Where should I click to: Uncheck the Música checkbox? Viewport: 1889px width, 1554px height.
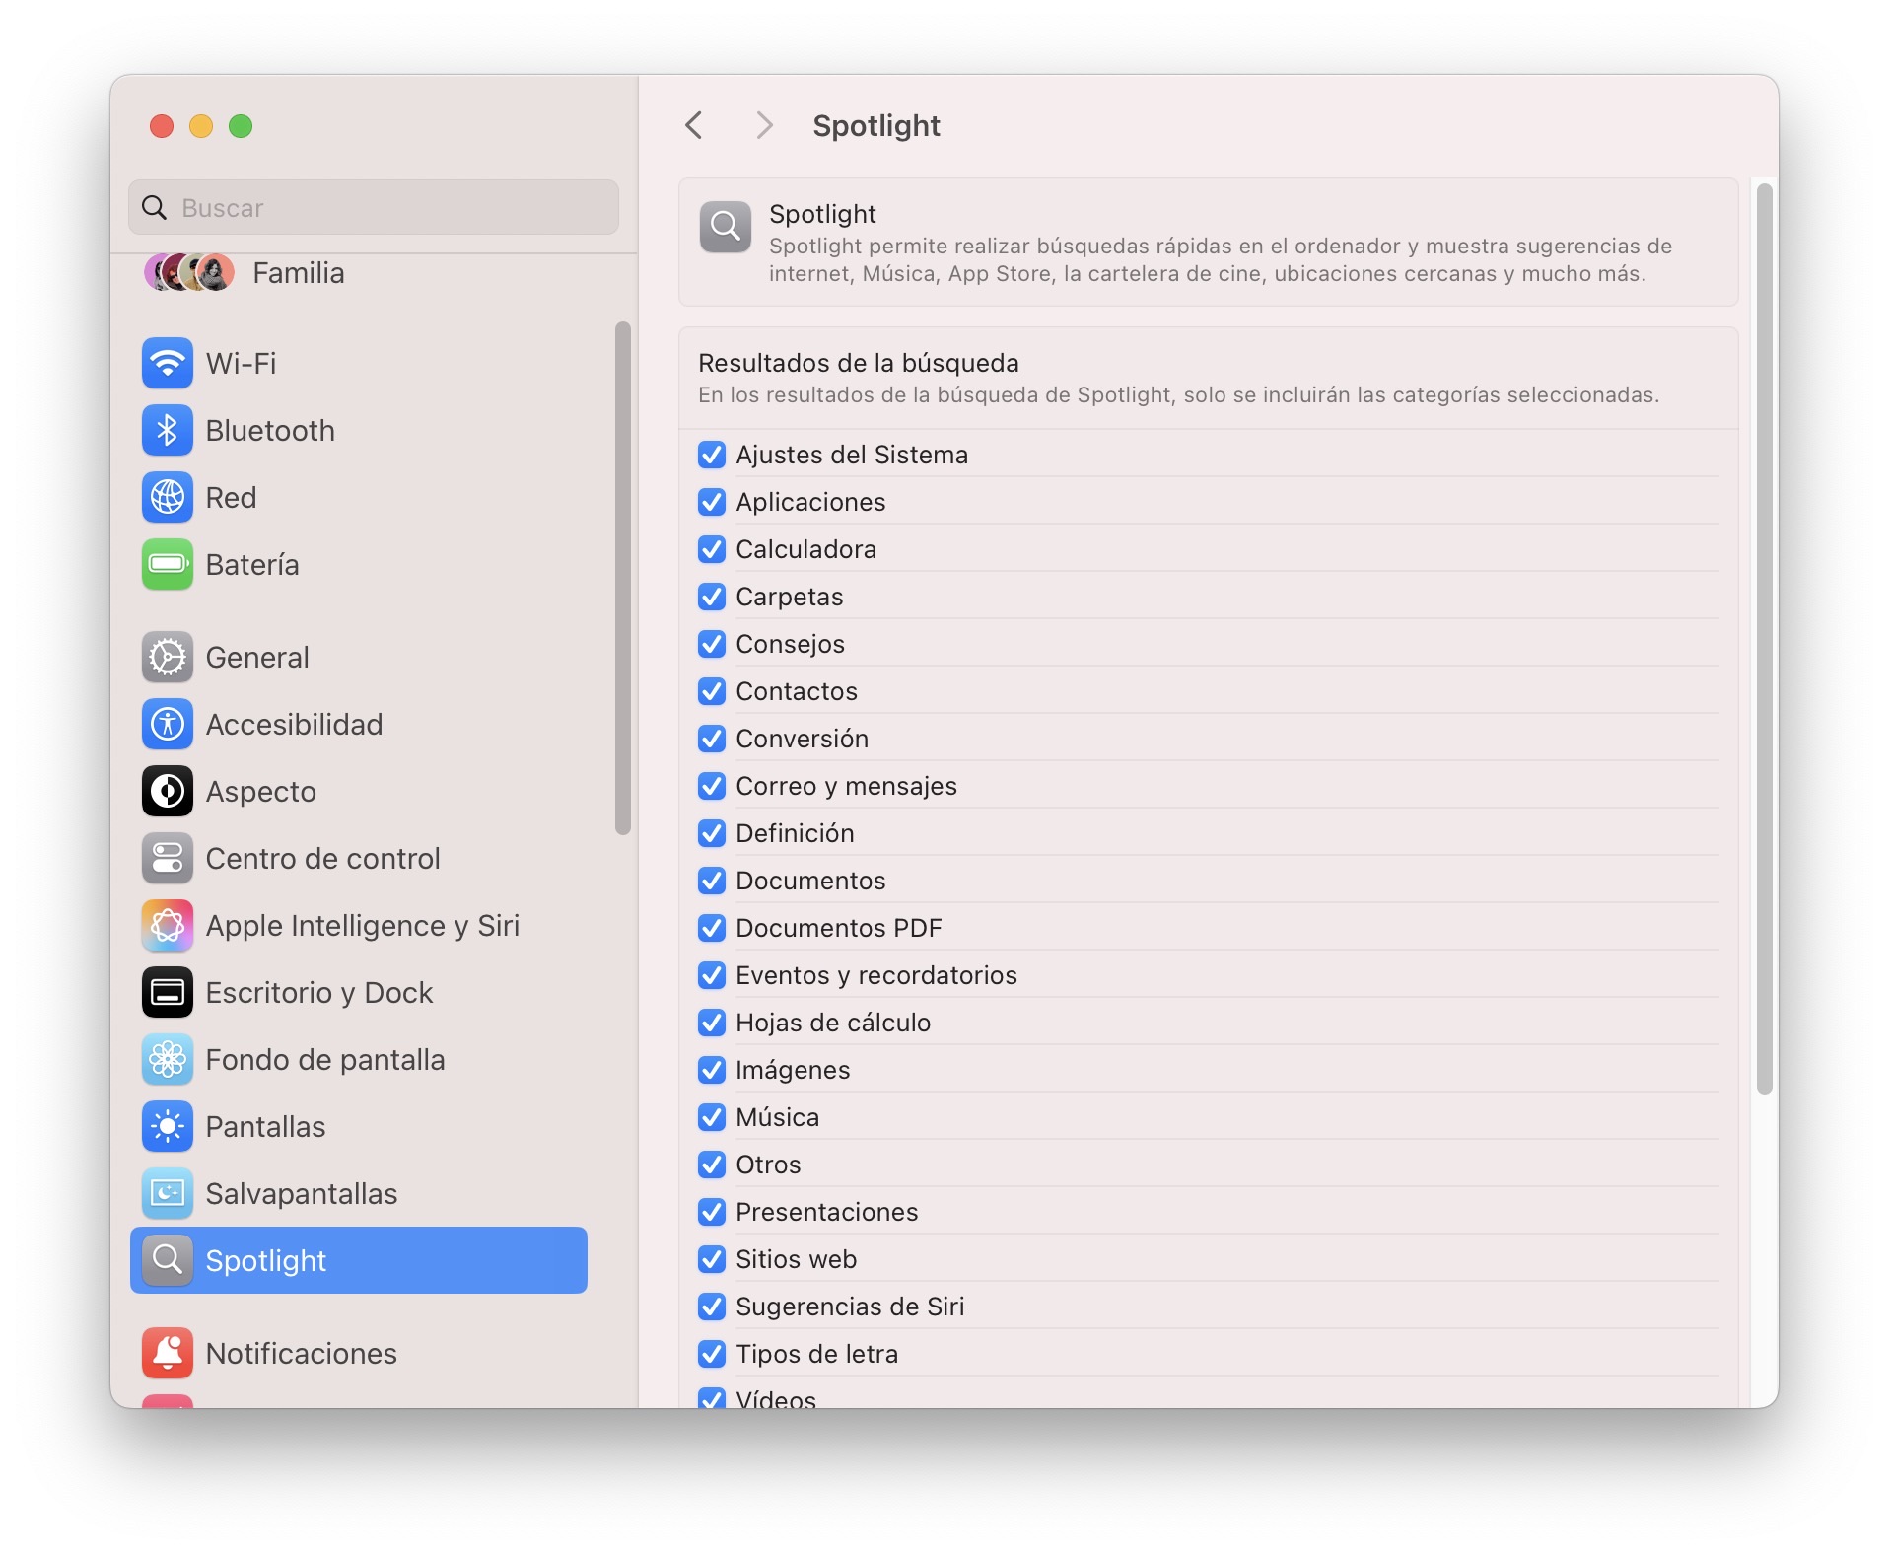[712, 1117]
